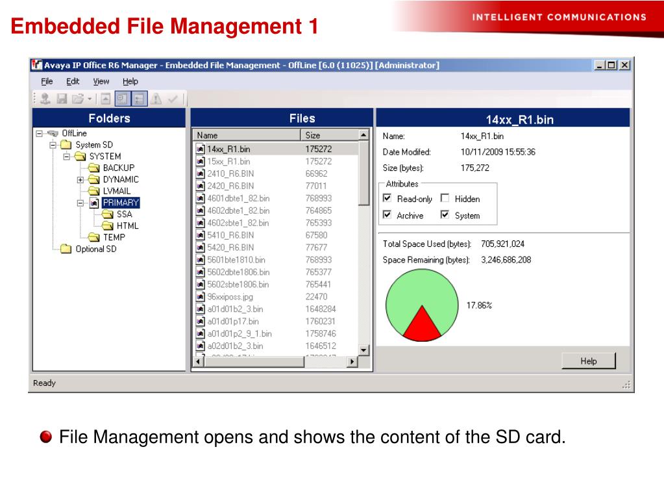The width and height of the screenshot is (664, 499).
Task: Collapse the PRIMARY folder tree node
Action: click(x=80, y=203)
